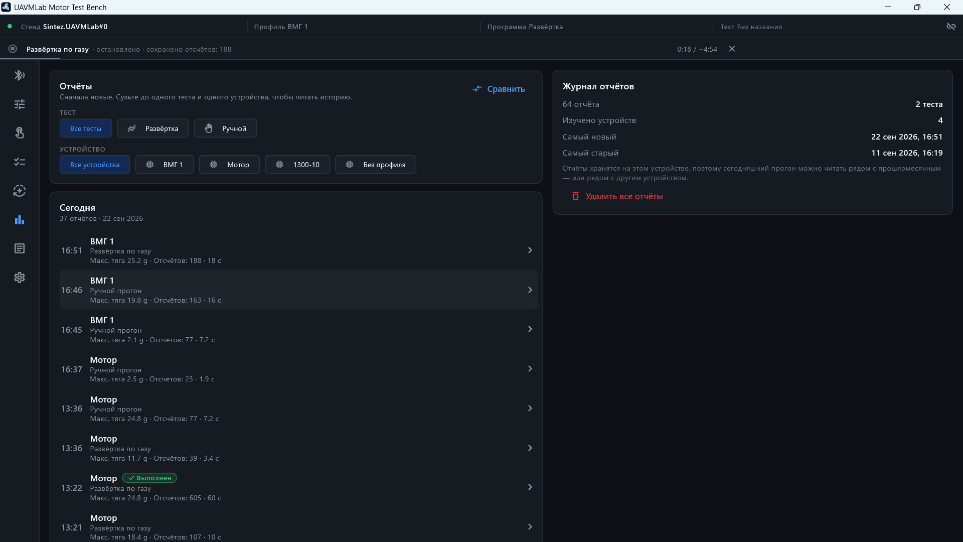The height and width of the screenshot is (542, 963).
Task: Select the Все устройства filter
Action: point(95,165)
